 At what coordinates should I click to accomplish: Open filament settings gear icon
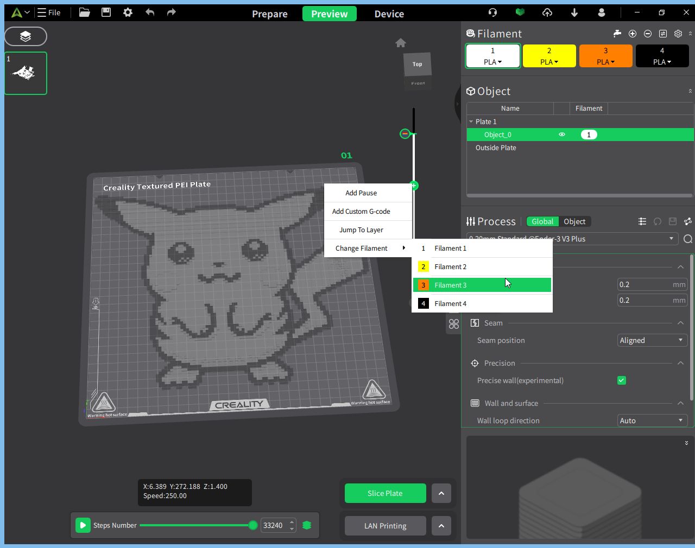[x=678, y=34]
